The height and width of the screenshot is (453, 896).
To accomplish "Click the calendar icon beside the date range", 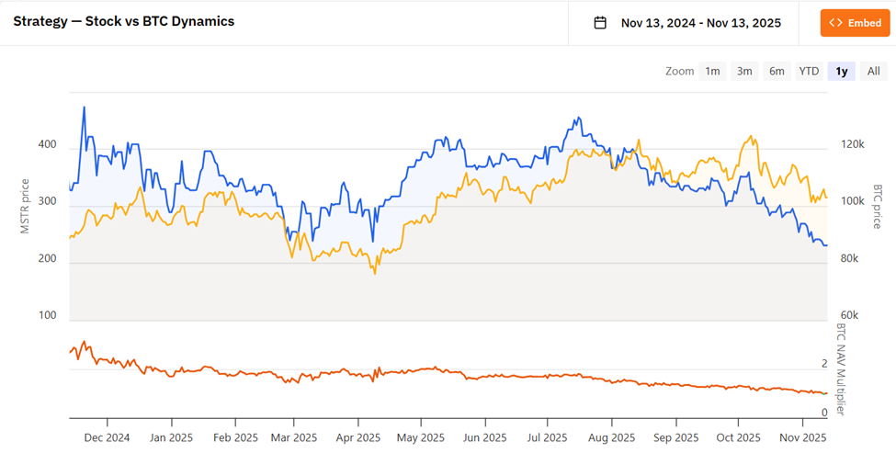I will click(x=600, y=23).
